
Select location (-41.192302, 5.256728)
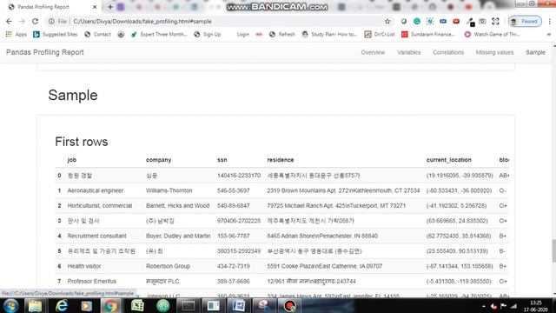click(x=456, y=206)
